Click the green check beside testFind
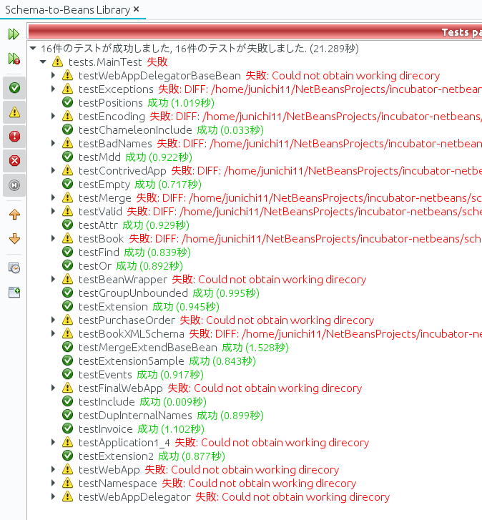 pyautogui.click(x=68, y=252)
